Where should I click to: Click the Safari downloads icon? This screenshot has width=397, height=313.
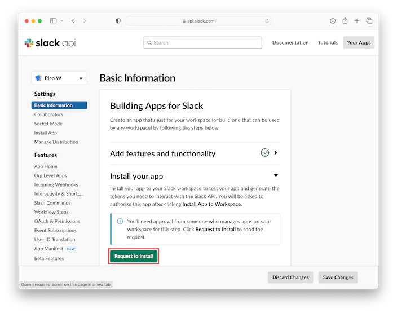[332, 21]
